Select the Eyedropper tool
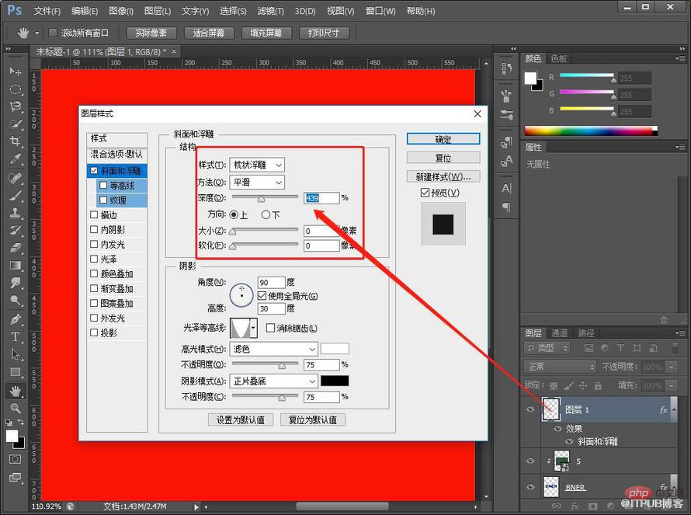Screen dimensions: 691x515 (16, 158)
